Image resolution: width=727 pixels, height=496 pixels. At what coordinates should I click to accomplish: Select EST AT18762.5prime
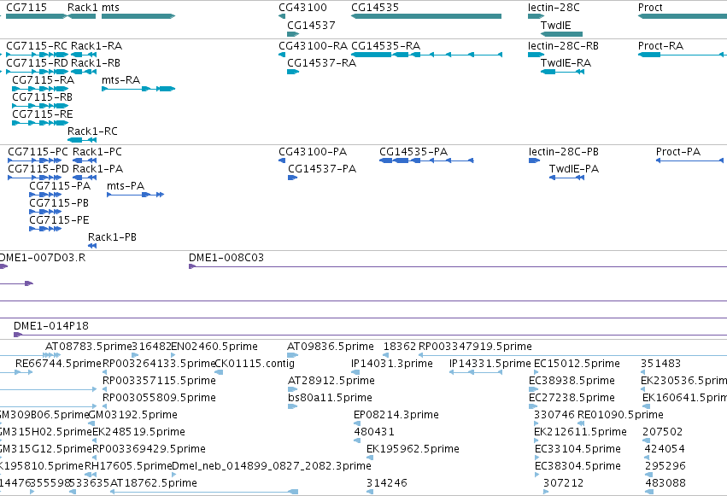[x=204, y=492]
